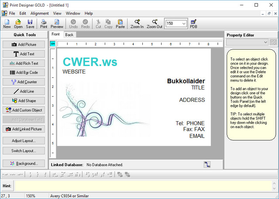Toggle the CM ruler units button

[x=53, y=44]
